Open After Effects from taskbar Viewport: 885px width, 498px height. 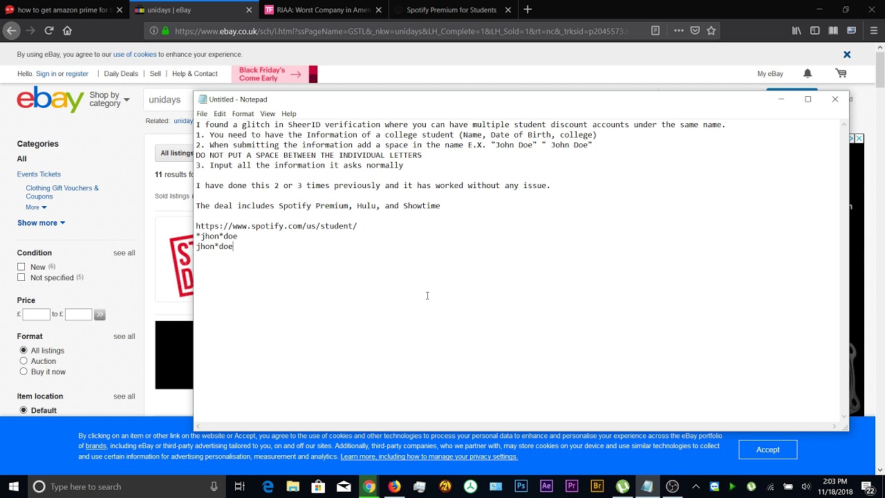tap(546, 486)
